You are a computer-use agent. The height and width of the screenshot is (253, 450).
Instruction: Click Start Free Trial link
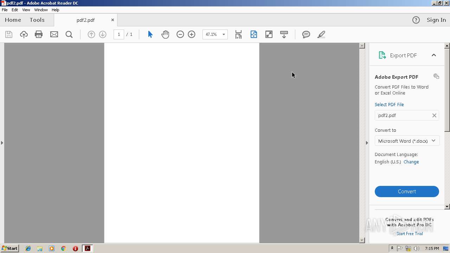click(x=410, y=234)
